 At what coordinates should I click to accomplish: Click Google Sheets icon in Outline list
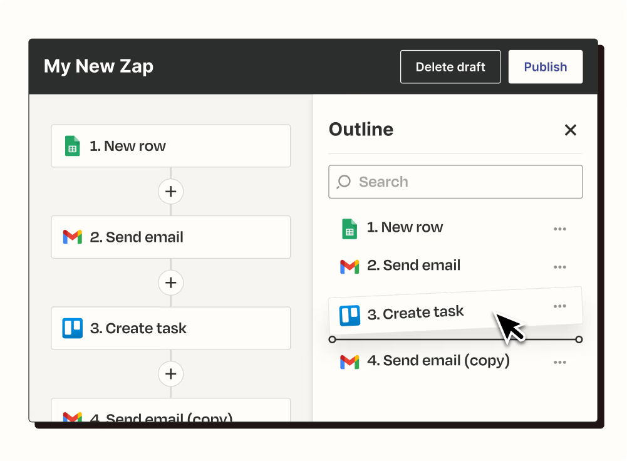coord(350,228)
